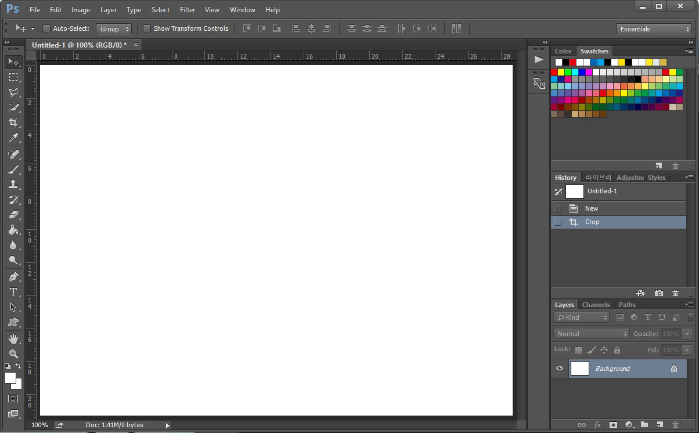699x433 pixels.
Task: Select the Clone Stamp tool
Action: [13, 185]
